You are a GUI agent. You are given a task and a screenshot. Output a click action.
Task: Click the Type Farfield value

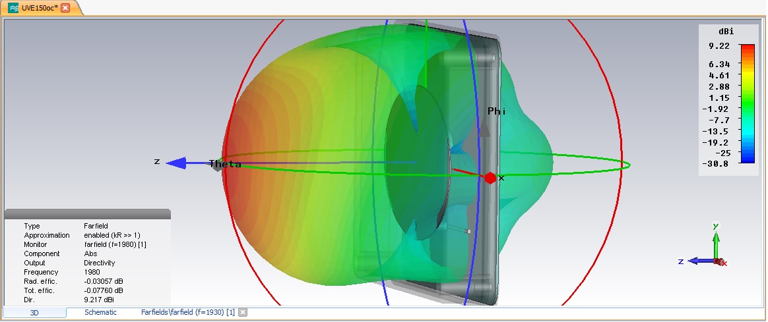(96, 226)
